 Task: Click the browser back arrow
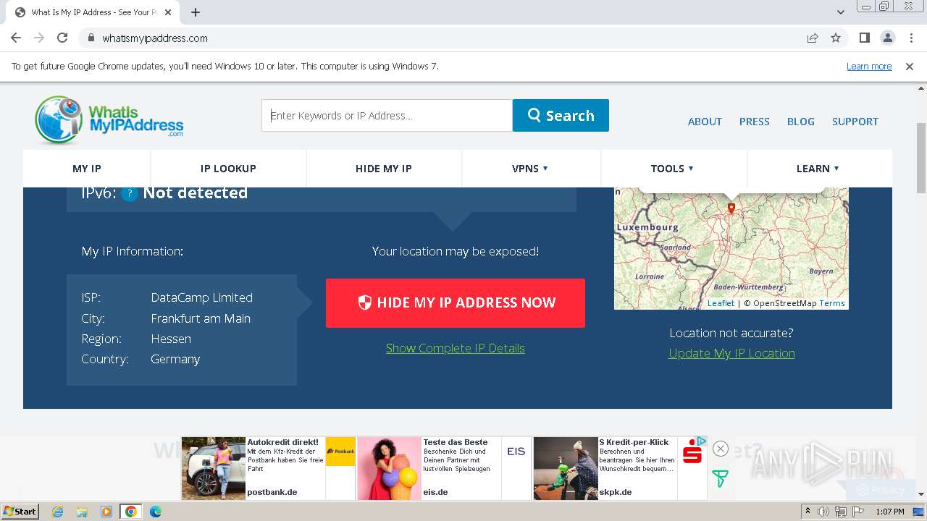[16, 38]
